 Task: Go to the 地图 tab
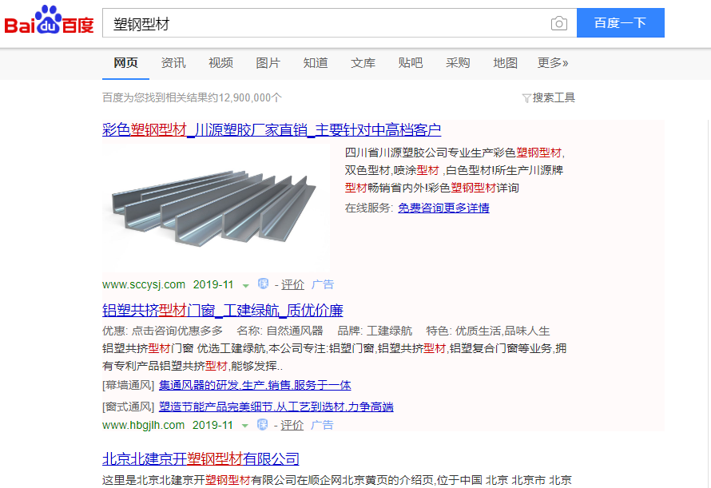click(x=505, y=63)
